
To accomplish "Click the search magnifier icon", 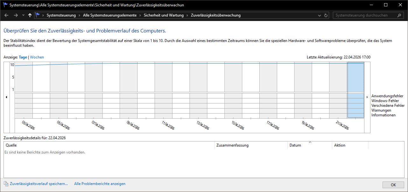I will tap(399, 15).
